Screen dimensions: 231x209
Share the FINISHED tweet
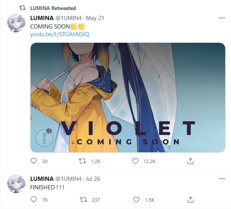click(x=190, y=200)
